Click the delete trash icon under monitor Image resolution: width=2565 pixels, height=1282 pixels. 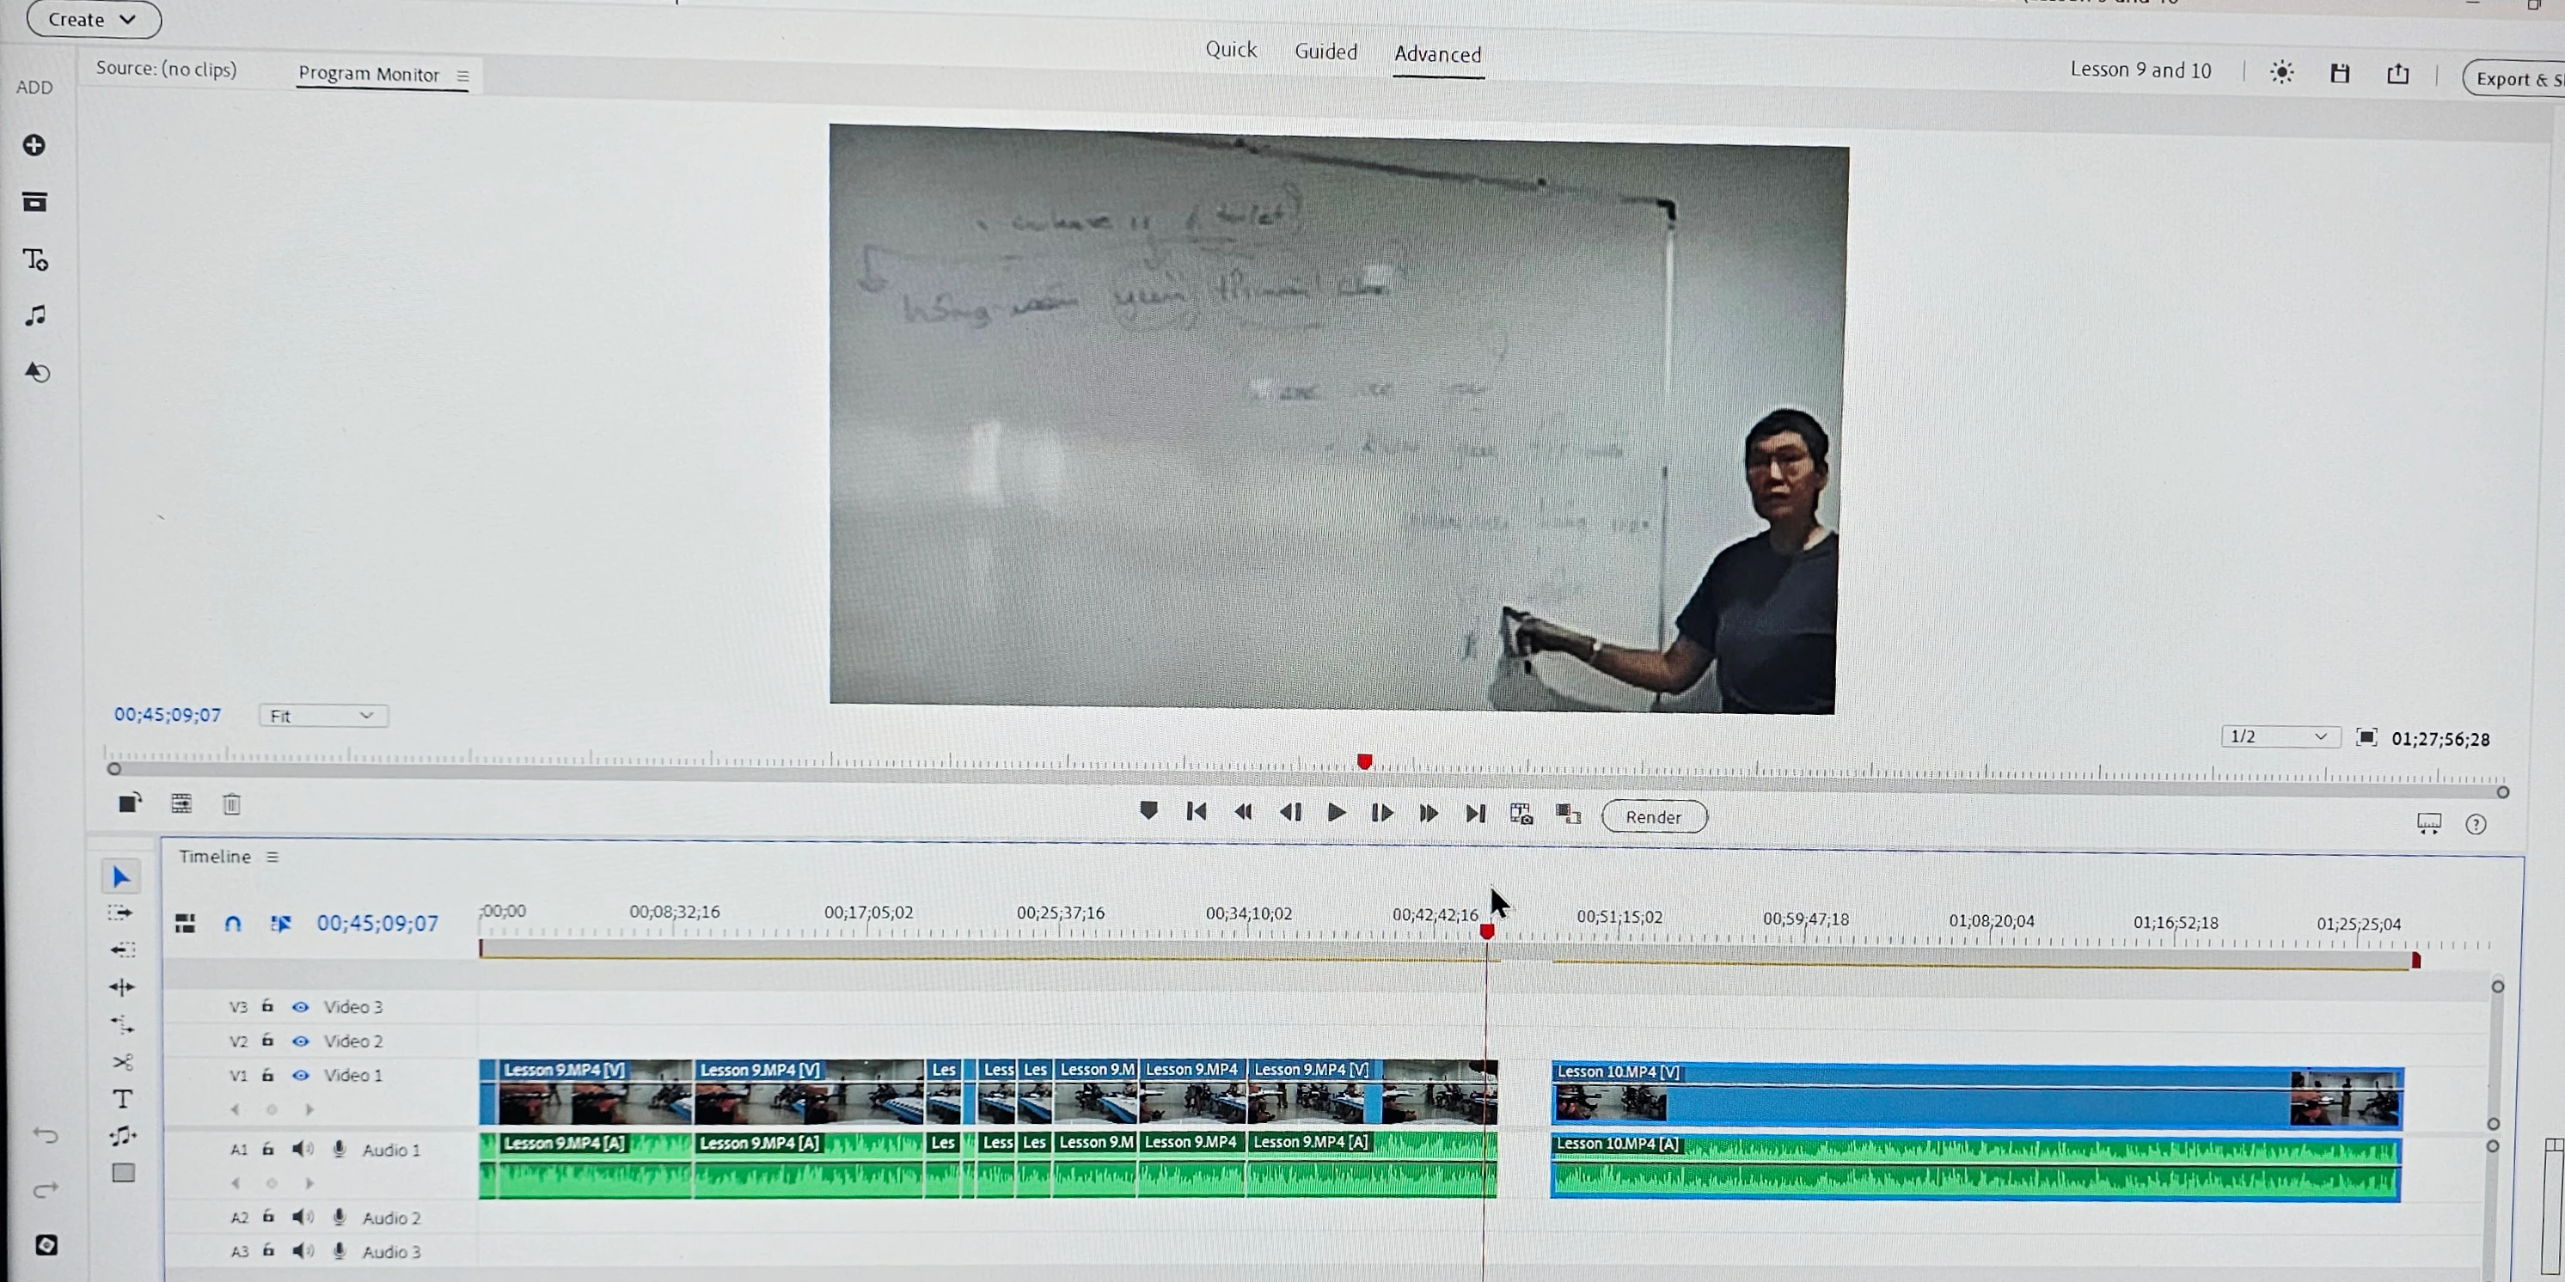[x=231, y=804]
